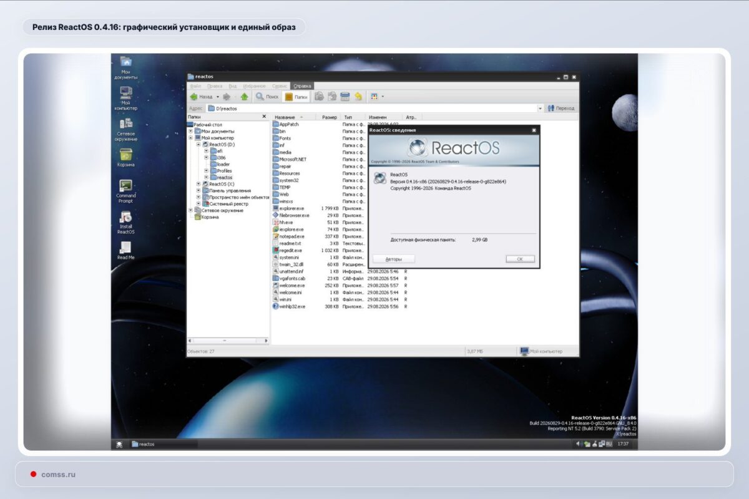Open the Сервис menu
Screen dimensions: 749x499
pos(280,86)
